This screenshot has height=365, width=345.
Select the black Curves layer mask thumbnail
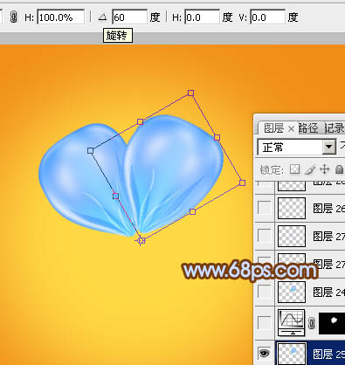(332, 323)
